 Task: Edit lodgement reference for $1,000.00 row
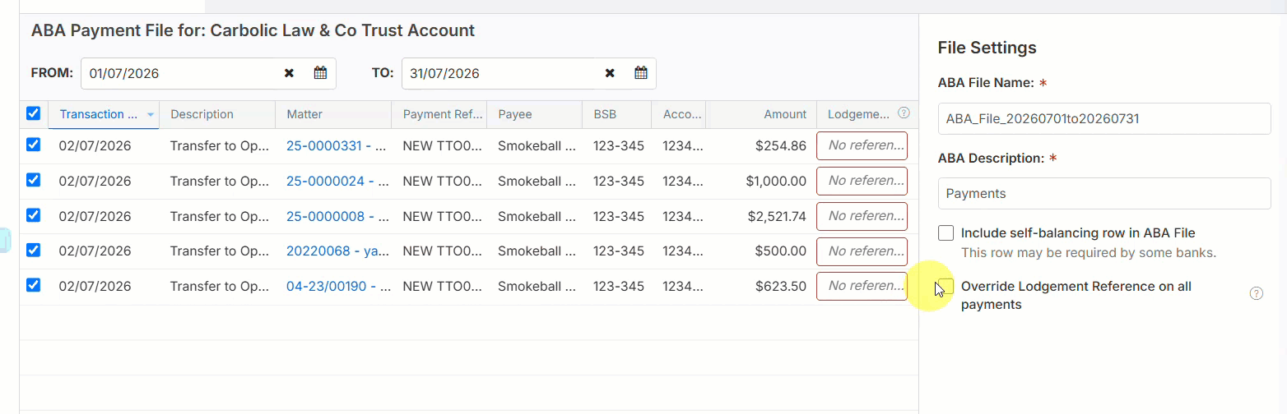[862, 181]
